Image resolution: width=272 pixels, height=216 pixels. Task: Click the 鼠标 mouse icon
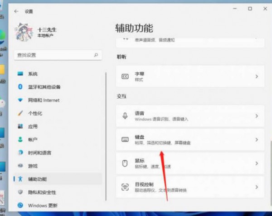125,163
